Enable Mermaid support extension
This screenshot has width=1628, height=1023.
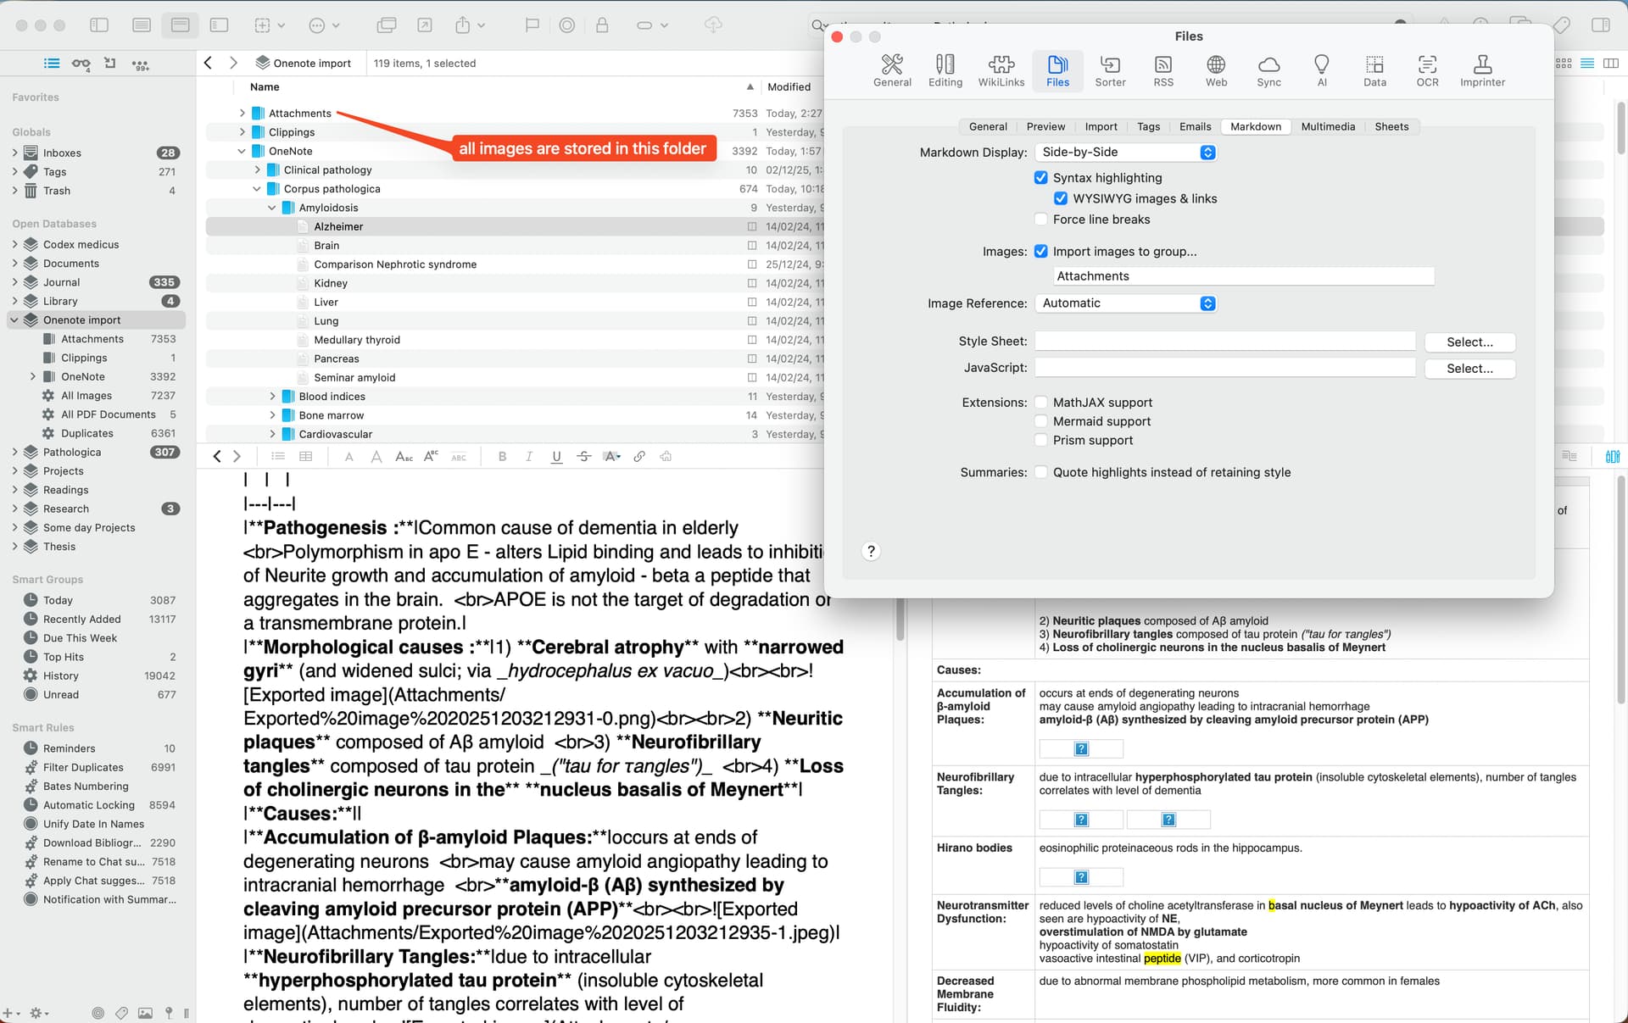click(1041, 421)
